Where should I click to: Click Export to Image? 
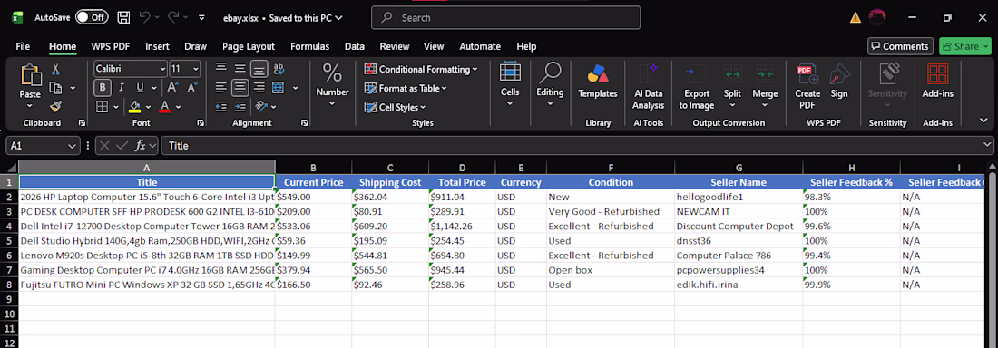(x=696, y=87)
